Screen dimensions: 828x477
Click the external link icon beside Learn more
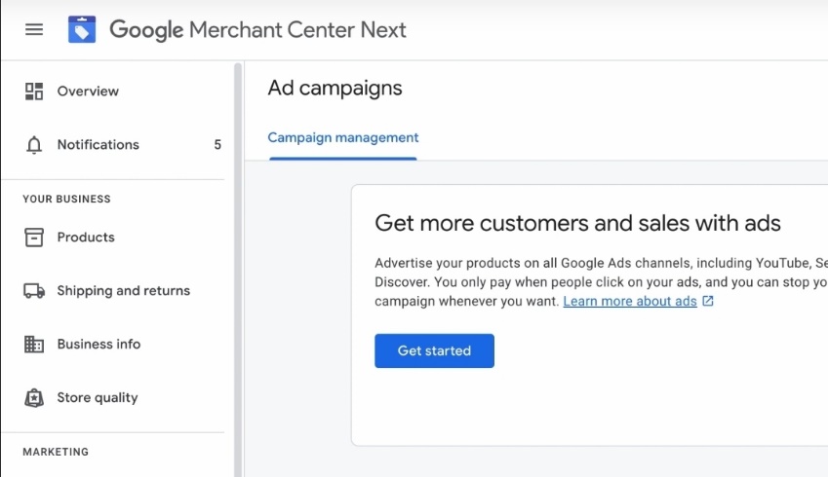pos(708,302)
